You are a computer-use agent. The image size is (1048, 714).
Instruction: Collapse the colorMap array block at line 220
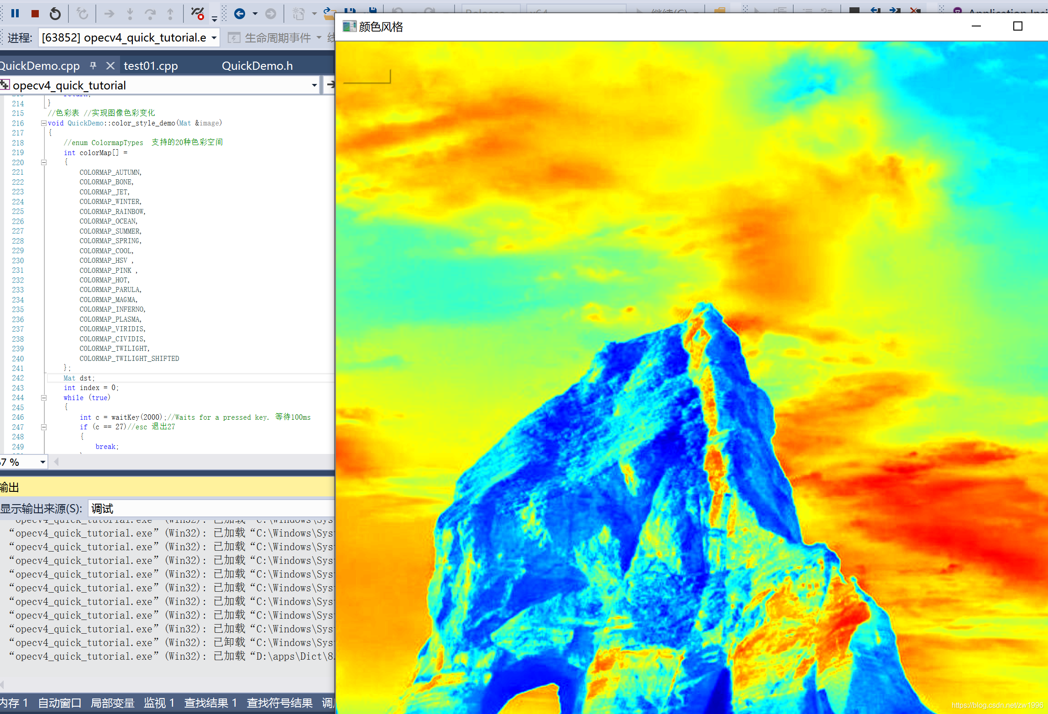pyautogui.click(x=44, y=162)
